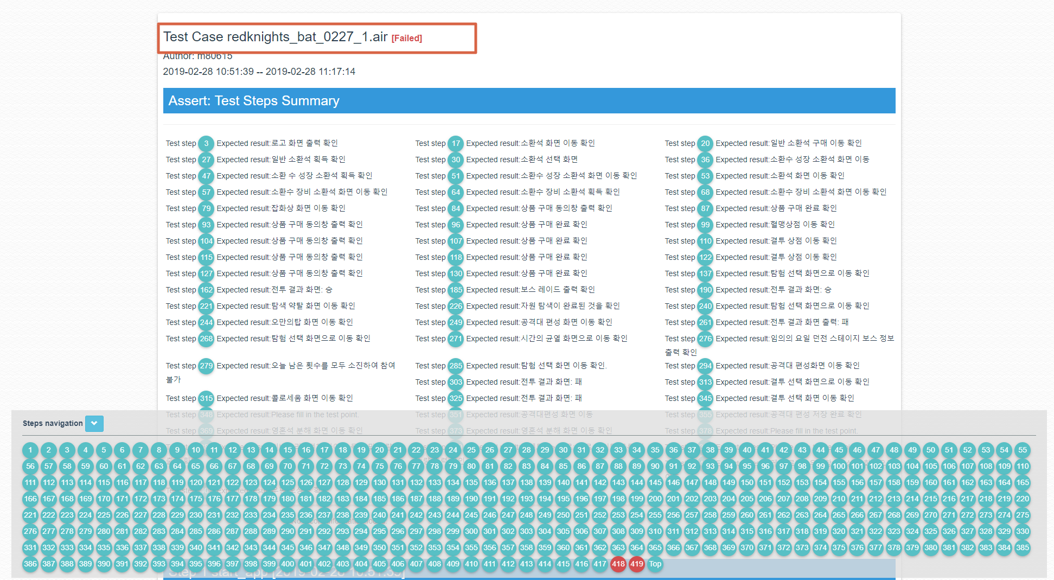Open summary step 27 badge for 일반 소환석 획득
This screenshot has width=1054, height=580.
pyautogui.click(x=206, y=160)
